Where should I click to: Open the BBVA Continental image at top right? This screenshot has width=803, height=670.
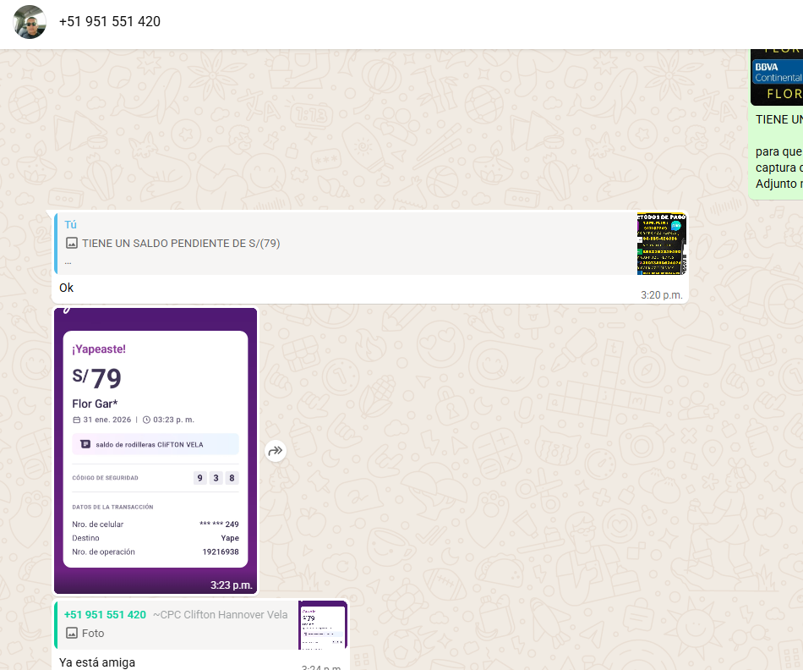click(777, 76)
